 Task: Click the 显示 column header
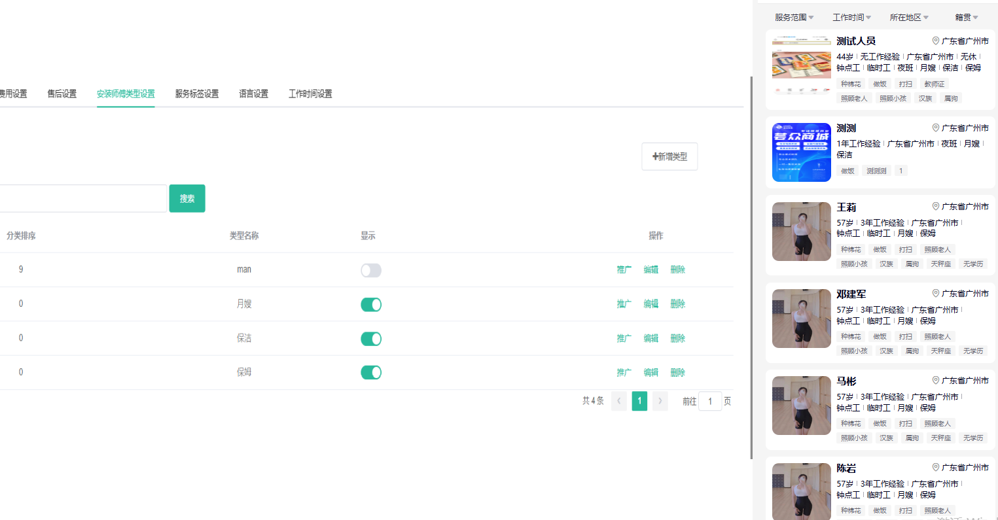point(368,235)
